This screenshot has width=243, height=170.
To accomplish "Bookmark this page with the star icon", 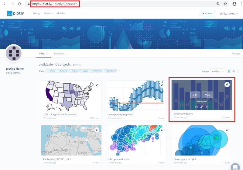I will [225, 4].
